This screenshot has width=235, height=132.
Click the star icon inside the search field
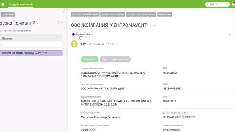227,4
